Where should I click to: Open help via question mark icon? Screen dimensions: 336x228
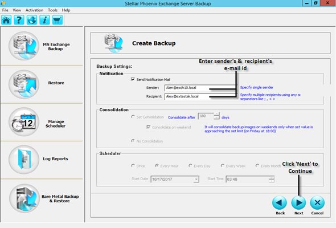(19, 20)
